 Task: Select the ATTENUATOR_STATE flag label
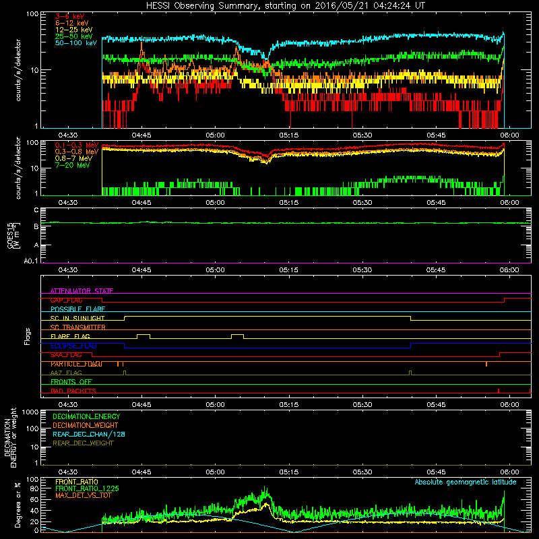pos(82,291)
